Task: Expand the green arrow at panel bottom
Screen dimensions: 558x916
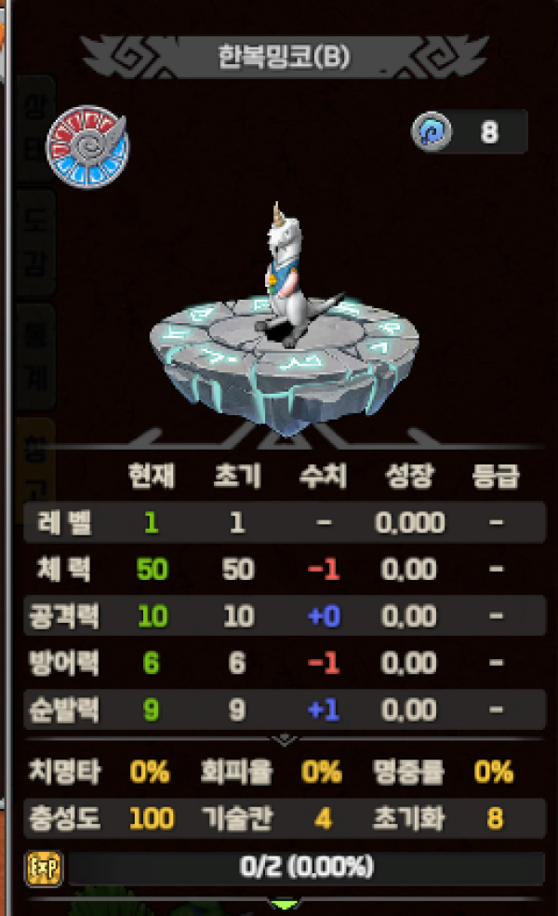Action: point(285,904)
